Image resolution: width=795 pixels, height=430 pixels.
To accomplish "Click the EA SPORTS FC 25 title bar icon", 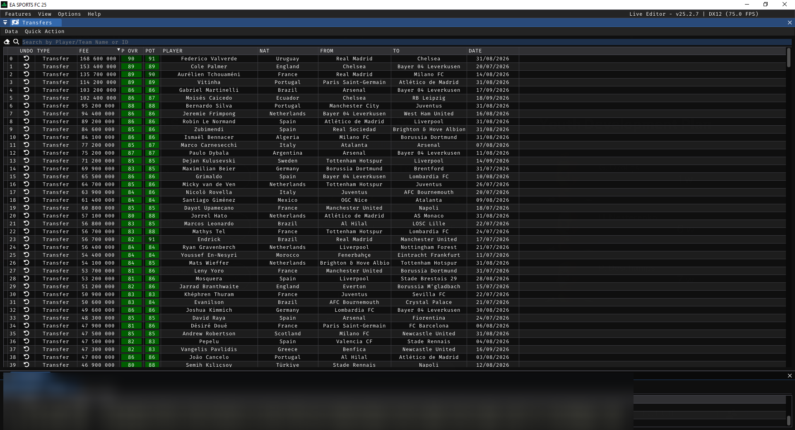I will click(x=4, y=5).
